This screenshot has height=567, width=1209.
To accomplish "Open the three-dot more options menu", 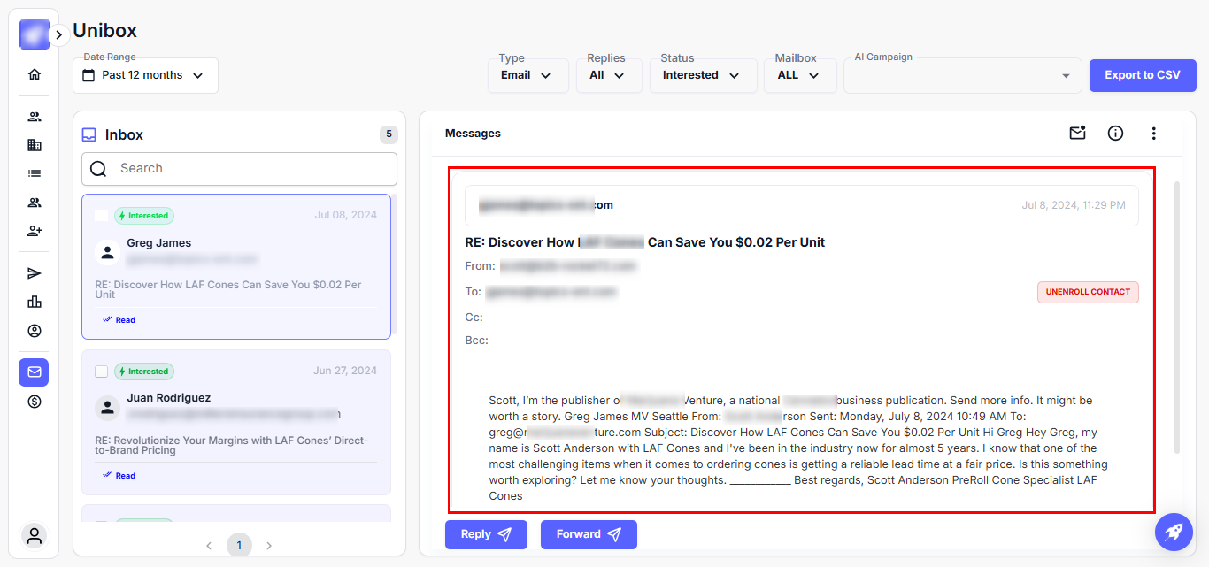I will coord(1153,134).
